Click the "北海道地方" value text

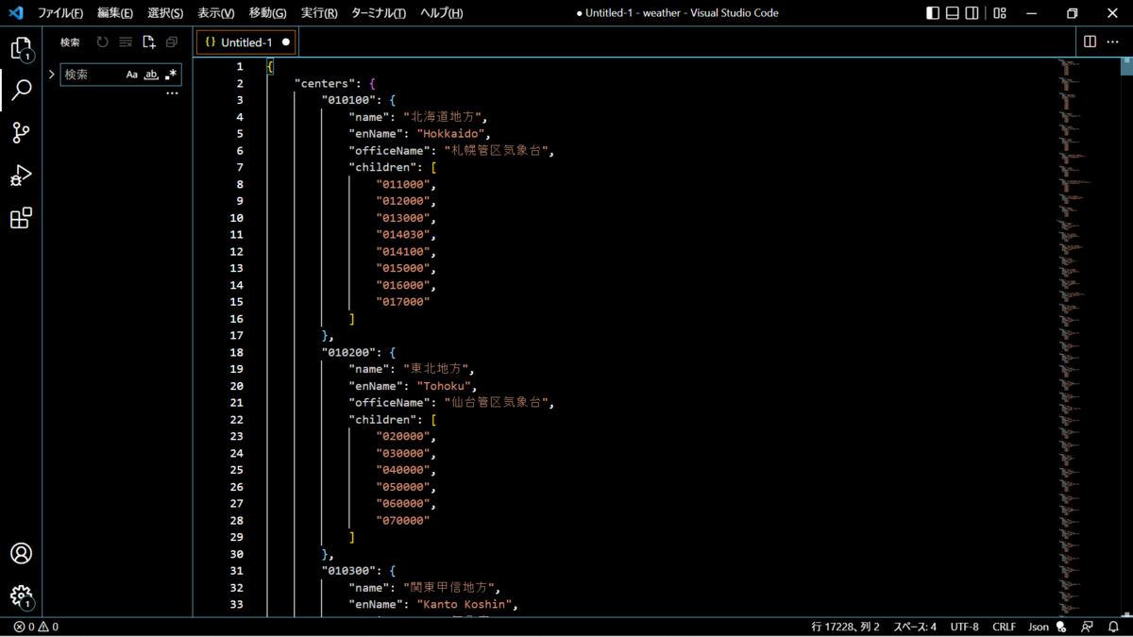pos(444,117)
